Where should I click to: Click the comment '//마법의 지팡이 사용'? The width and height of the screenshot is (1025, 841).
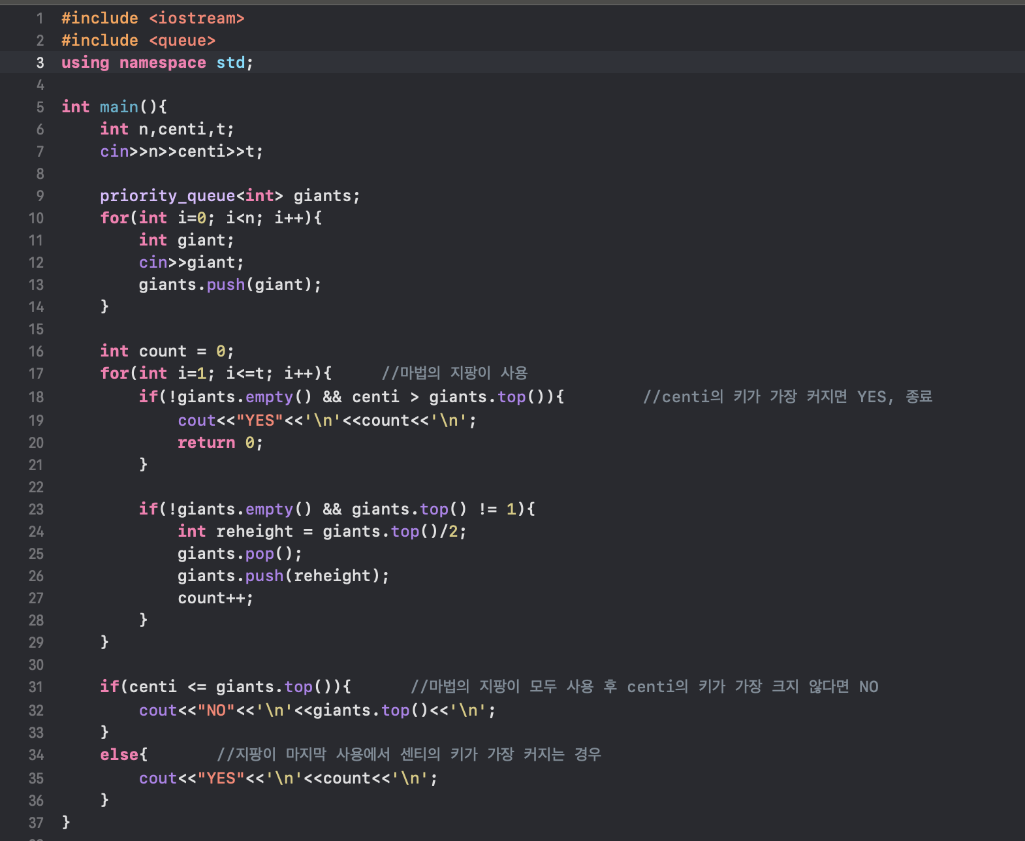click(454, 373)
